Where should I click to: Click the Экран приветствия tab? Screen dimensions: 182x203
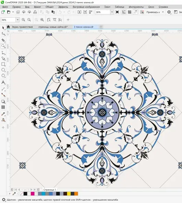click(22, 27)
